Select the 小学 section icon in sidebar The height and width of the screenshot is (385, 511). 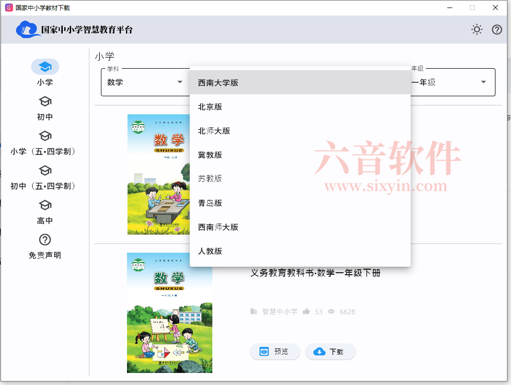pyautogui.click(x=45, y=66)
